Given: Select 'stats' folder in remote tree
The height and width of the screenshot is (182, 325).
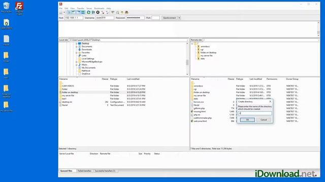Looking at the screenshot, I should (203, 59).
